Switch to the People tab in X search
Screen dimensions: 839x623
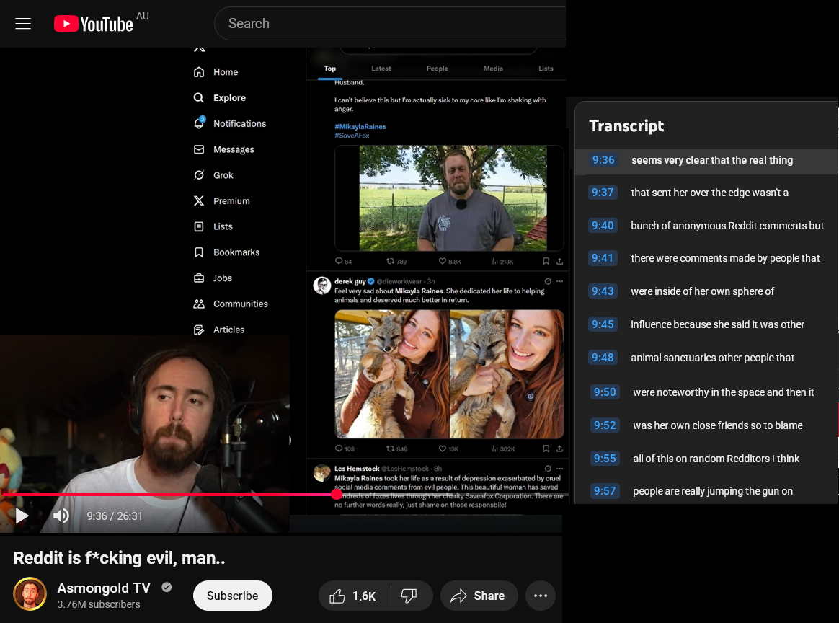(x=437, y=69)
